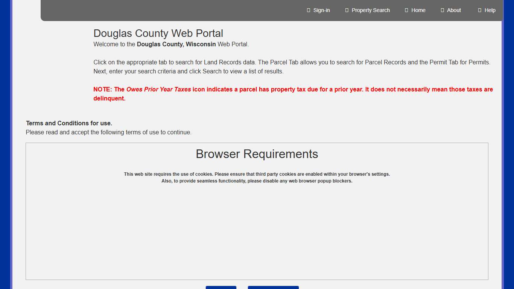Screen dimensions: 514x289
Task: Click the Sign-in icon in the navigation bar
Action: point(308,10)
